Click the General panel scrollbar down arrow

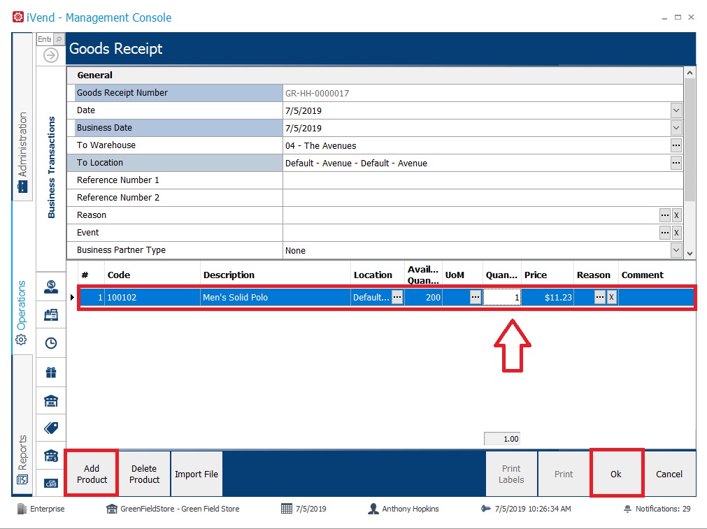690,253
